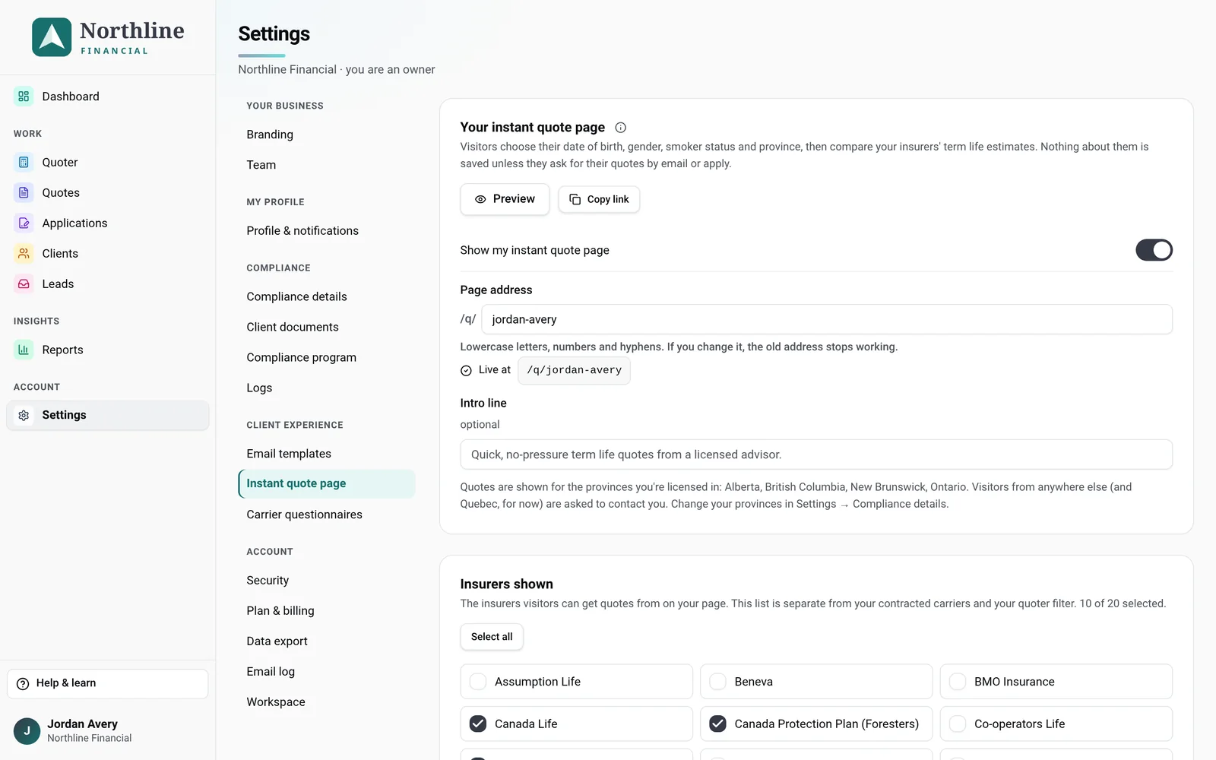This screenshot has width=1216, height=760.
Task: Preview the instant quote page
Action: pos(505,199)
